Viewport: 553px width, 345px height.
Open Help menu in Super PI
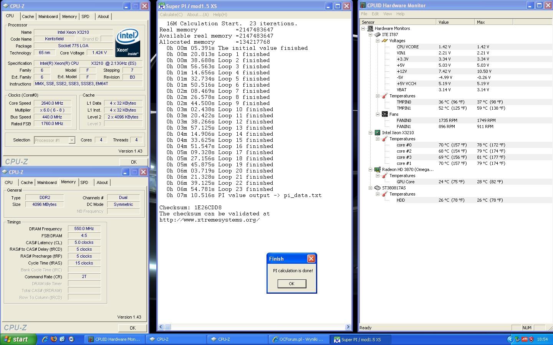click(x=220, y=15)
